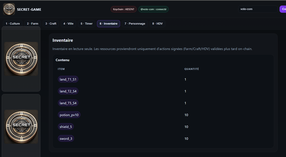Open the 3 · Craft tab
The image size is (286, 157).
(51, 24)
